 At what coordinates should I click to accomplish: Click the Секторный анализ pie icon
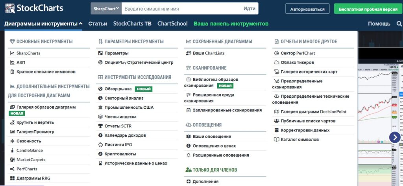100,98
